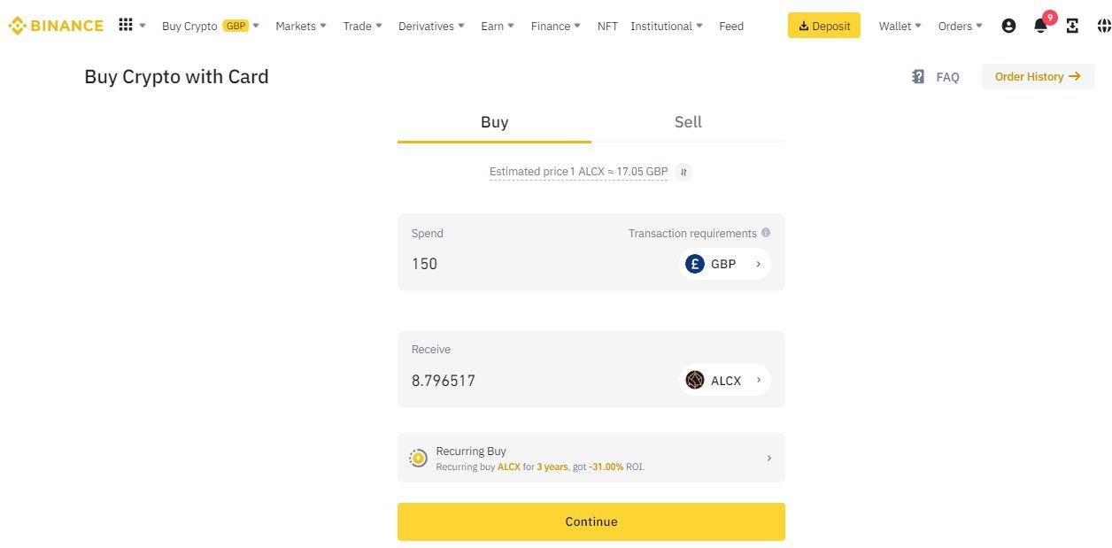Open the user profile icon
1112x548 pixels.
[1008, 26]
